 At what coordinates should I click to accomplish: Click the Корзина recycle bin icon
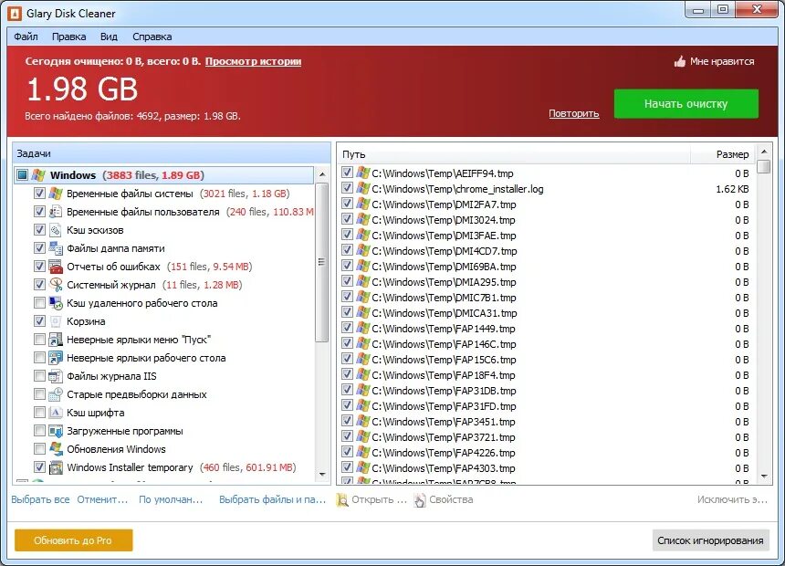coord(56,321)
